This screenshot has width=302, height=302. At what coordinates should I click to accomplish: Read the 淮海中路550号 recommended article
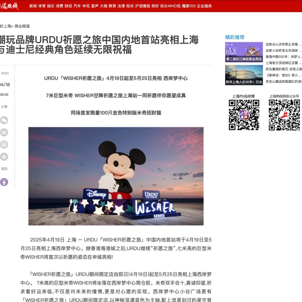coord(283,57)
